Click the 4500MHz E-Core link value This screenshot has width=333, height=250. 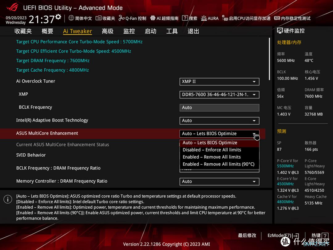[285, 184]
